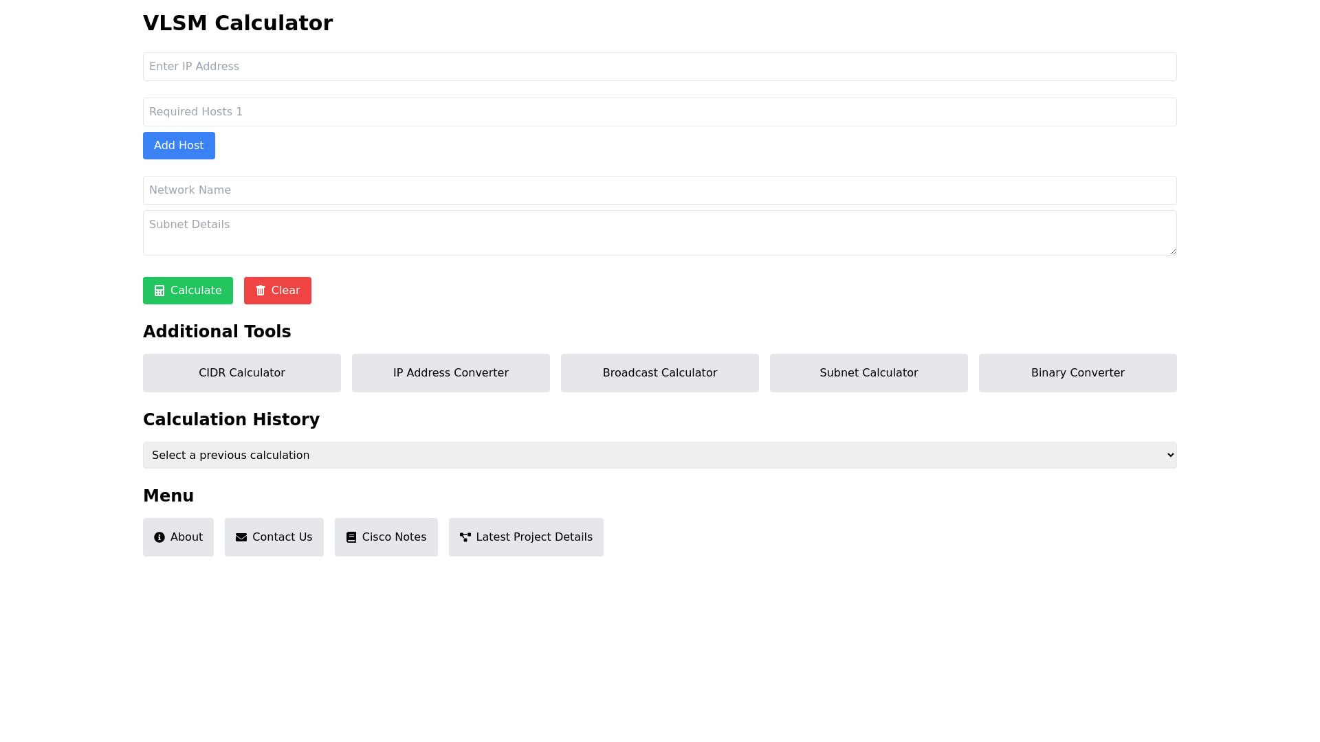Click the envelope icon on Contact Us
1320x742 pixels.
point(241,537)
